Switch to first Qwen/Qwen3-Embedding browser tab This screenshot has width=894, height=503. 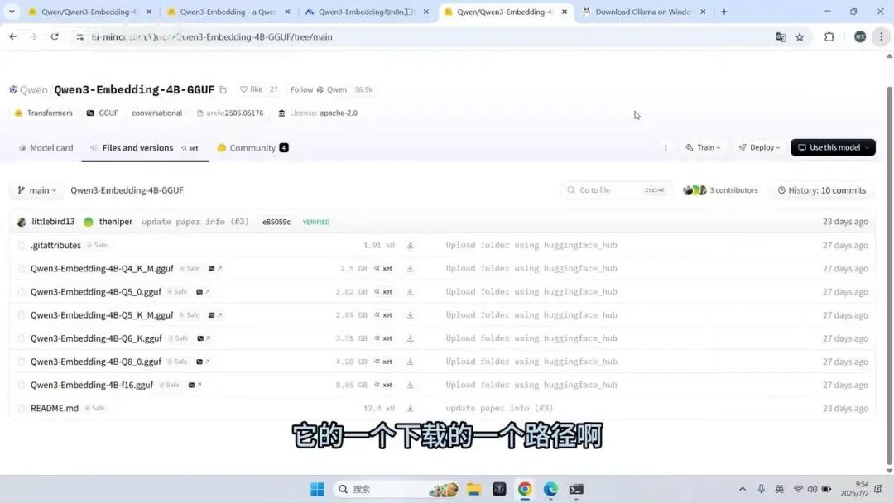(x=89, y=12)
